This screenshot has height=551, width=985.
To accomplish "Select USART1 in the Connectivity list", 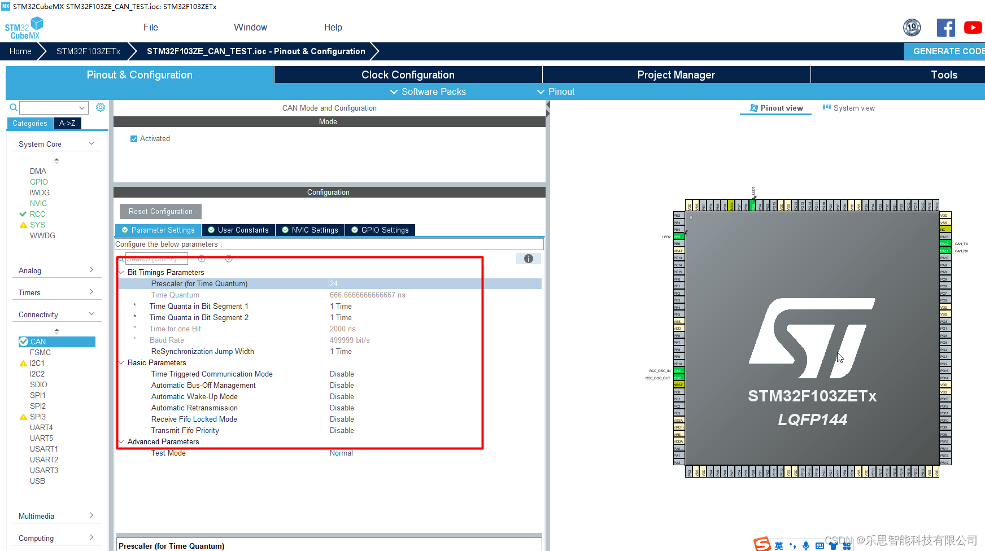I will (44, 449).
